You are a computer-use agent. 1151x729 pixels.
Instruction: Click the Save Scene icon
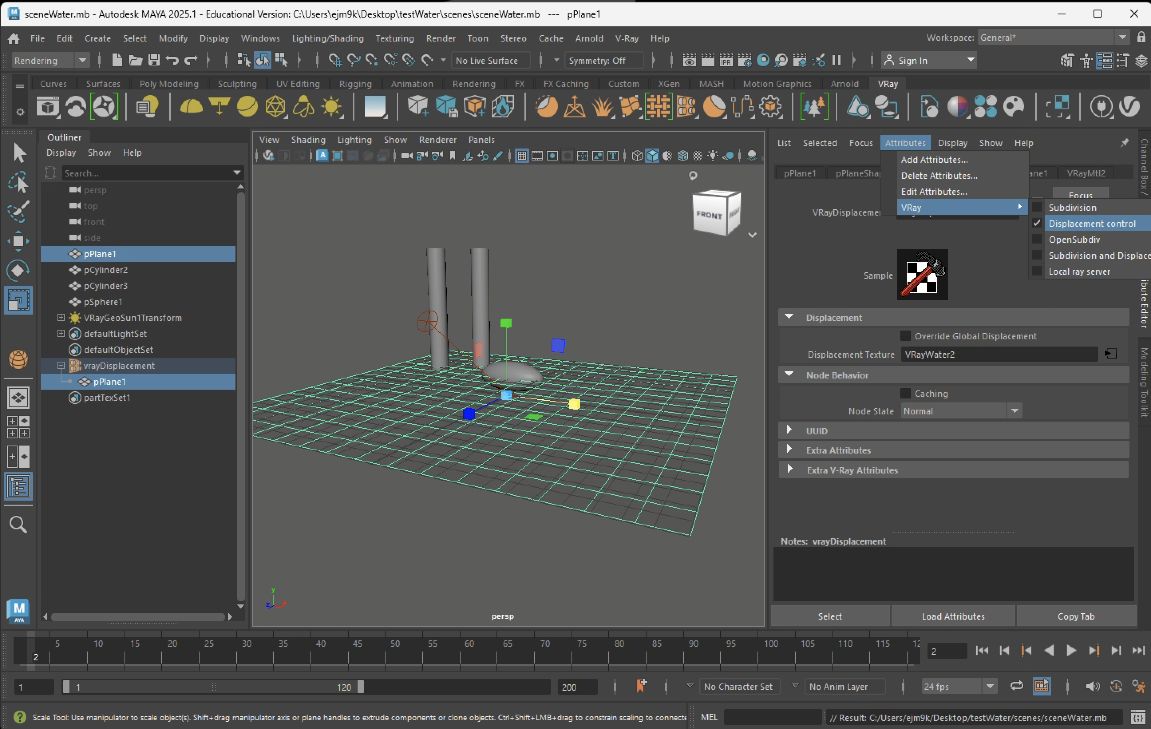click(153, 60)
